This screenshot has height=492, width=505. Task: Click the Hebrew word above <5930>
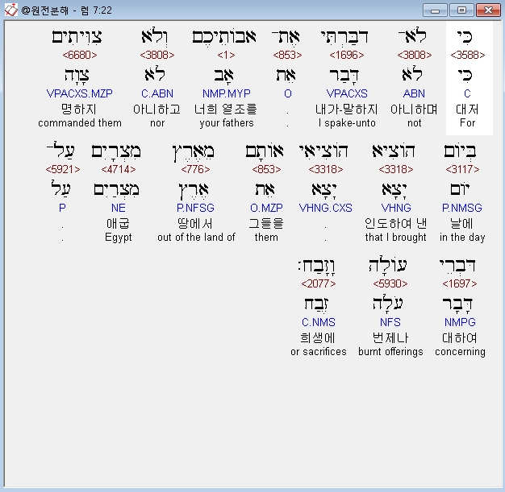click(388, 265)
